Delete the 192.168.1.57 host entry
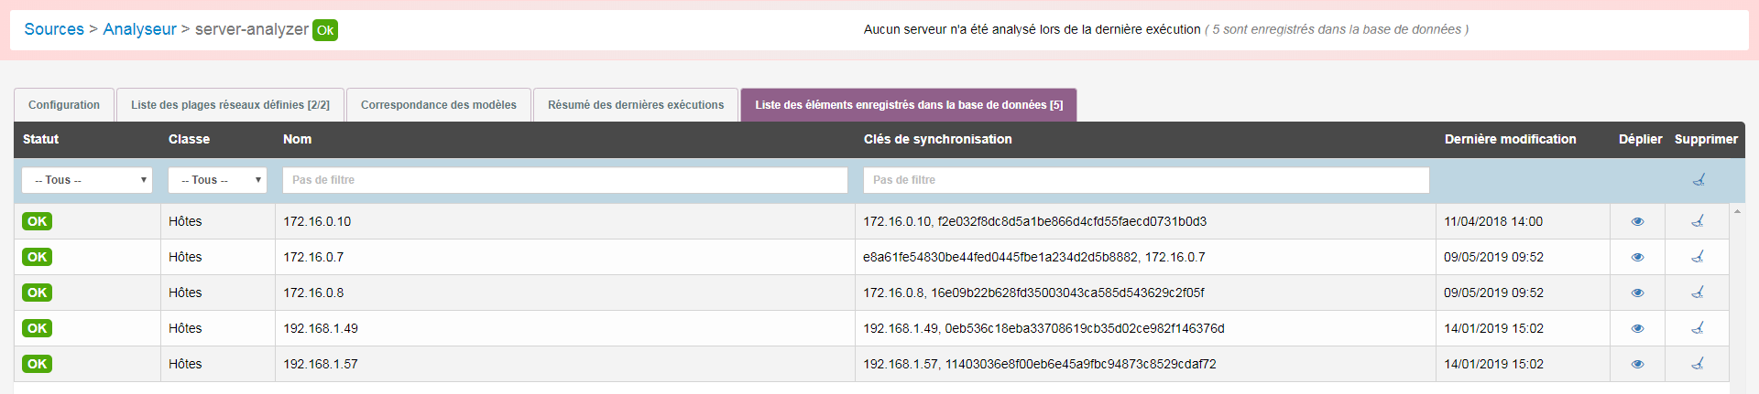This screenshot has height=394, width=1759. 1698,364
